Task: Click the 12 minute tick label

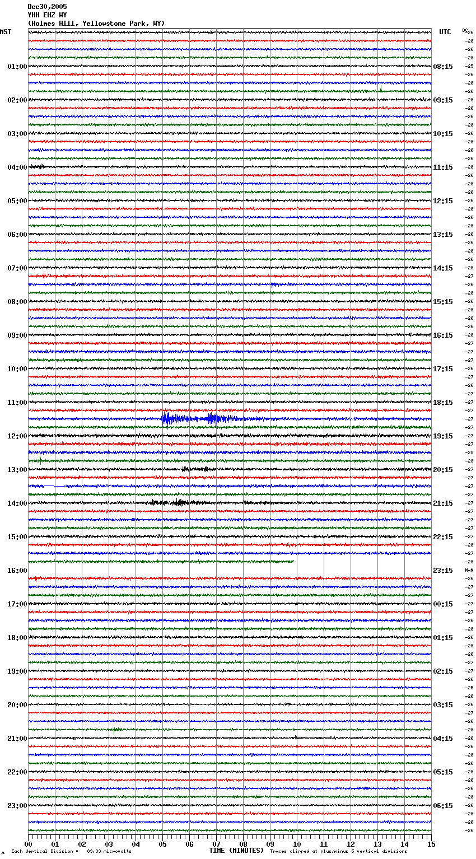Action: coord(351,844)
